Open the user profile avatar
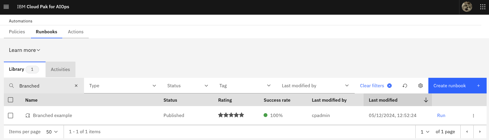 467,7
